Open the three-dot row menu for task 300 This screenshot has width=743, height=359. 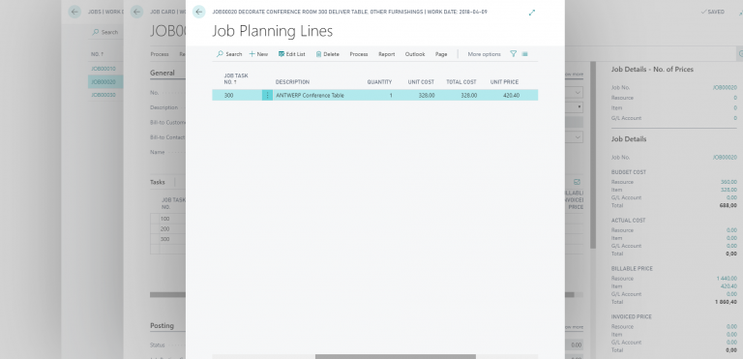[267, 96]
